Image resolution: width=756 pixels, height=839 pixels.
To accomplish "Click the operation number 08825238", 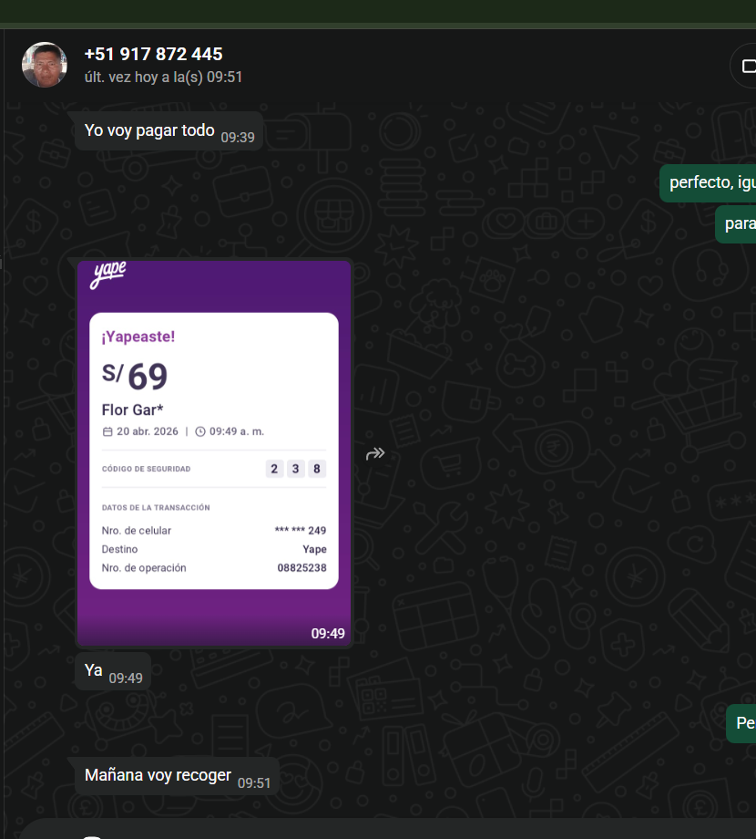I will [x=301, y=568].
